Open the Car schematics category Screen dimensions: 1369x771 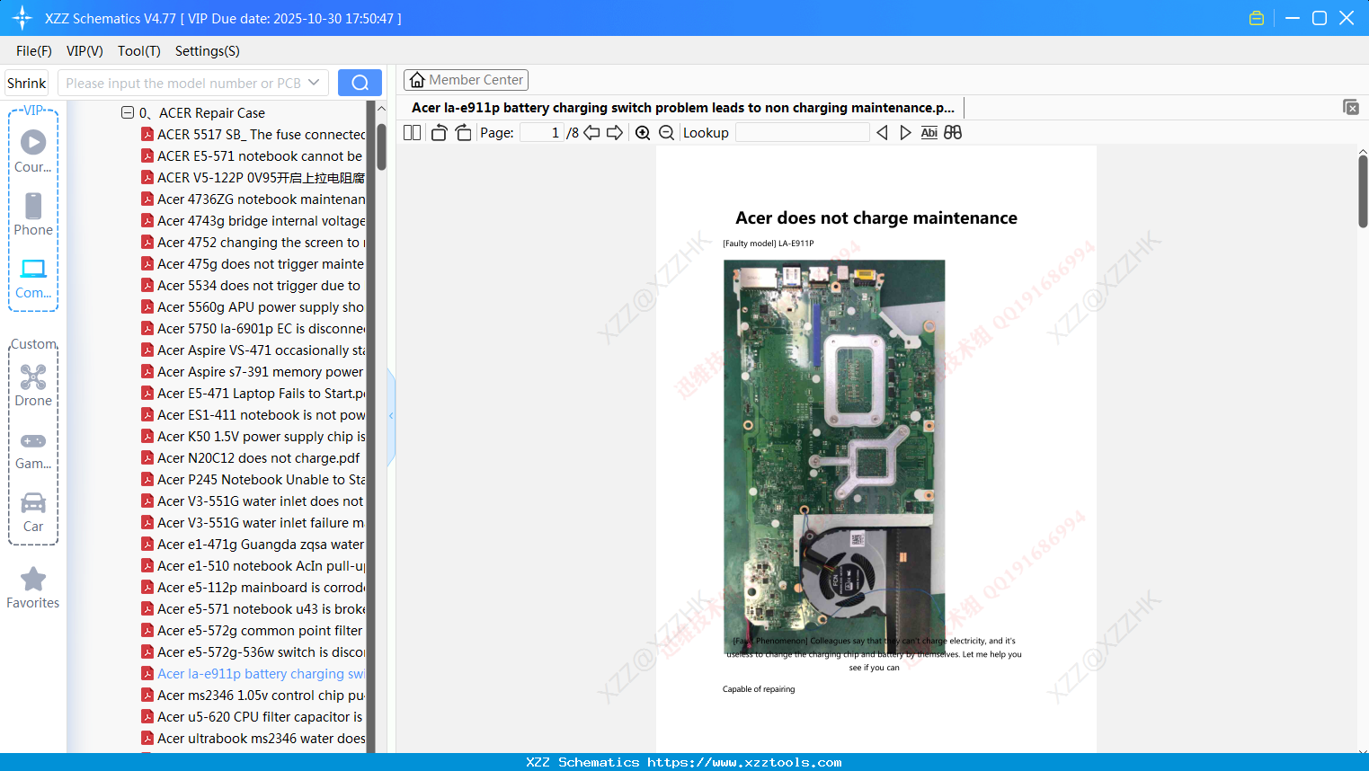click(x=33, y=512)
